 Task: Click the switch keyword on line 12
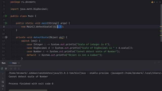click(x=25, y=41)
